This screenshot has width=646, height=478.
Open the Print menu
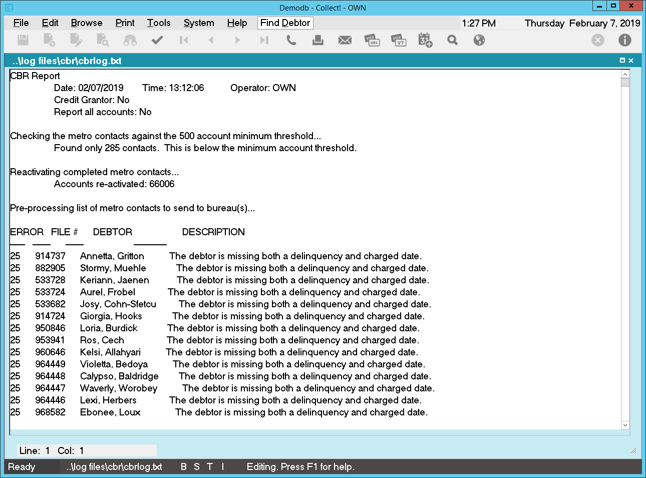click(x=125, y=23)
